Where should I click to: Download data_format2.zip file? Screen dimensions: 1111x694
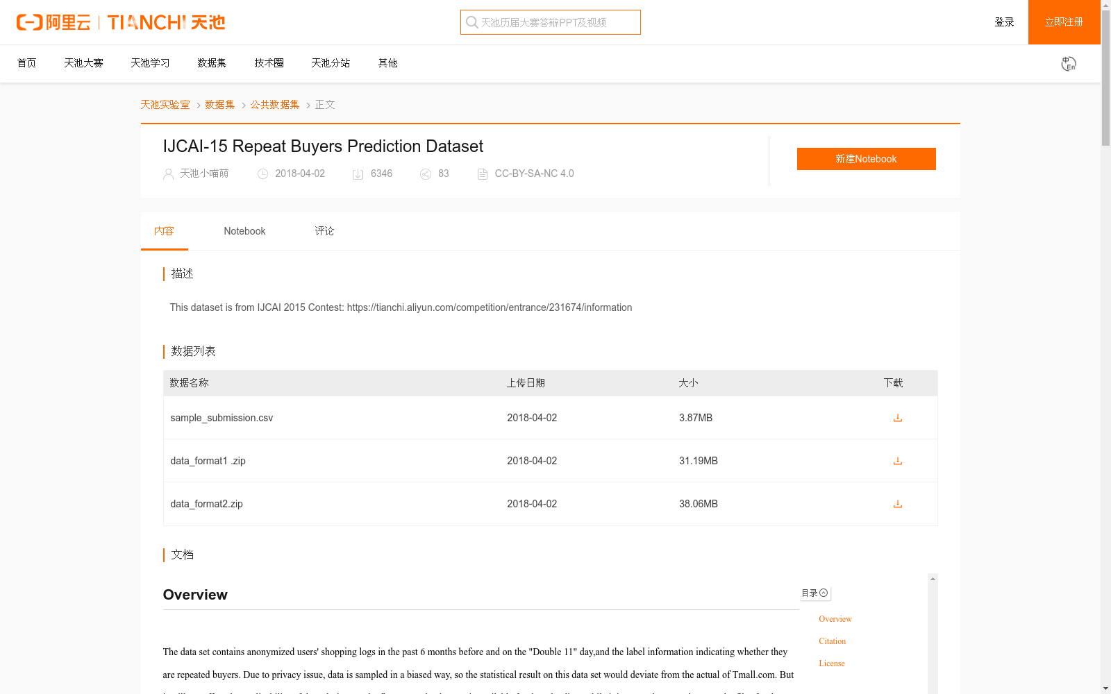[x=897, y=504]
